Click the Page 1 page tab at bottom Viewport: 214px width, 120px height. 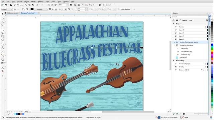click(x=27, y=112)
